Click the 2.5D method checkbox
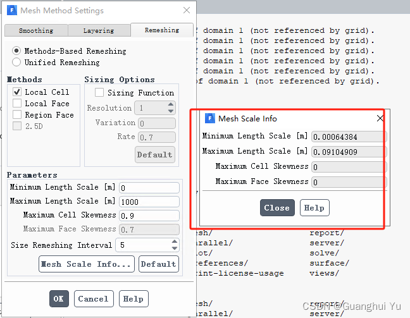 point(17,126)
